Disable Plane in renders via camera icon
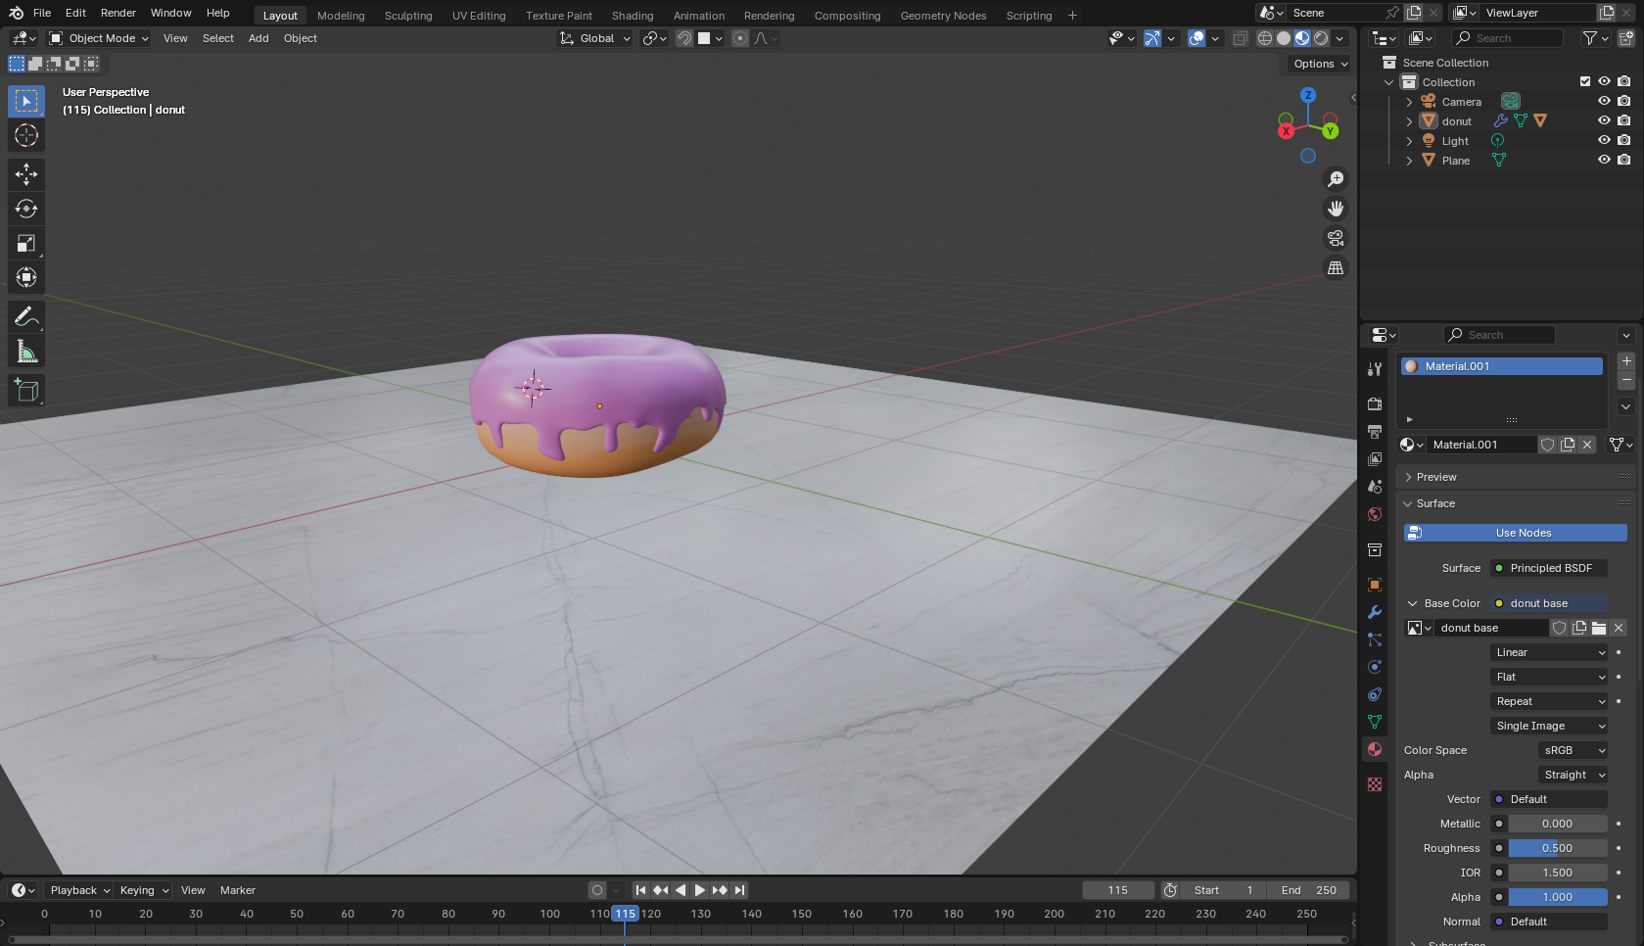 [1624, 160]
